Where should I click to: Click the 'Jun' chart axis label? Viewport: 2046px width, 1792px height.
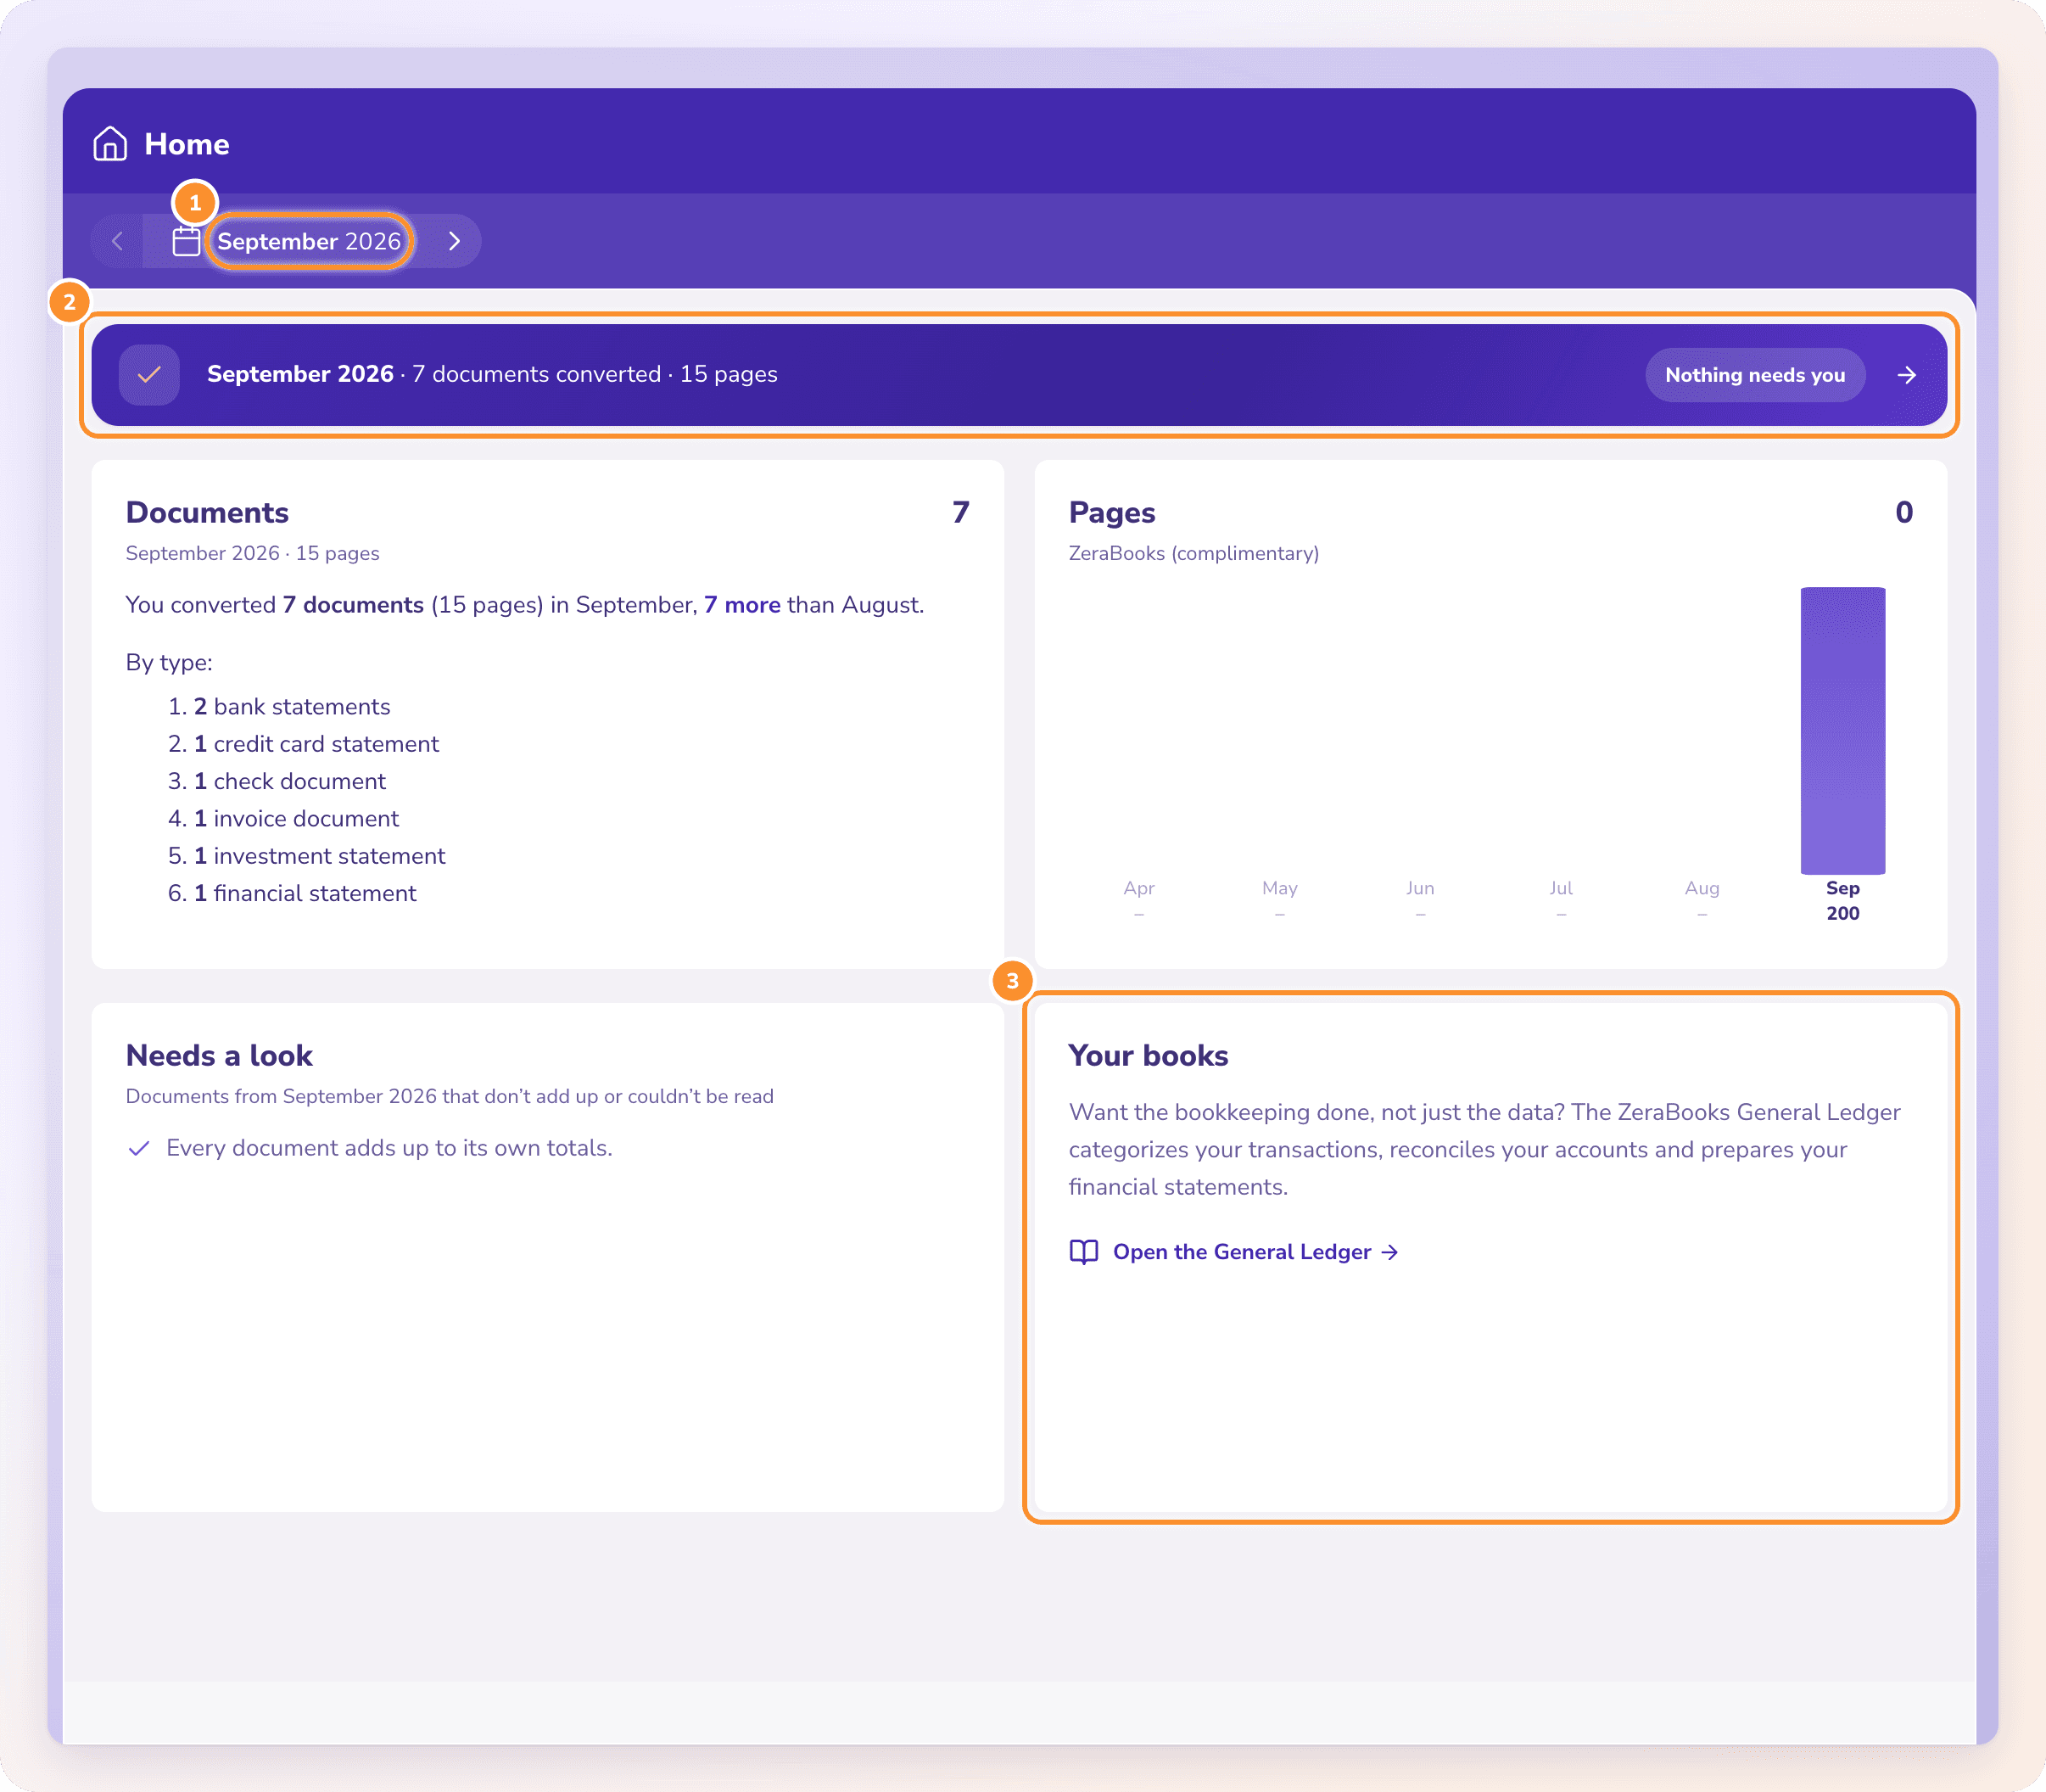pyautogui.click(x=1419, y=888)
